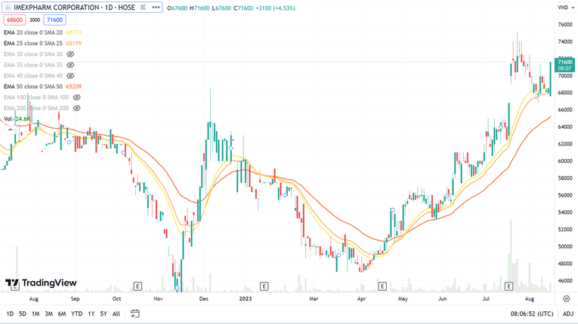Click the EMA 50 value 65209
This screenshot has height=324, width=578.
[74, 87]
